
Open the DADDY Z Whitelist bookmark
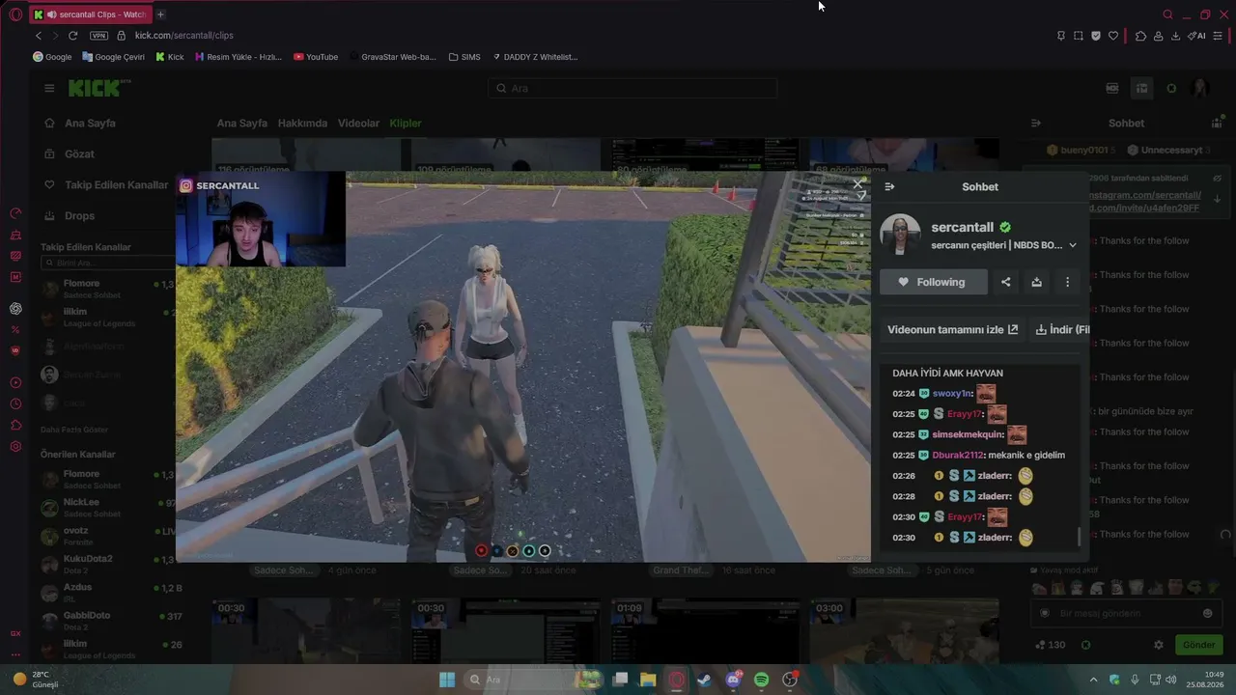tap(535, 57)
